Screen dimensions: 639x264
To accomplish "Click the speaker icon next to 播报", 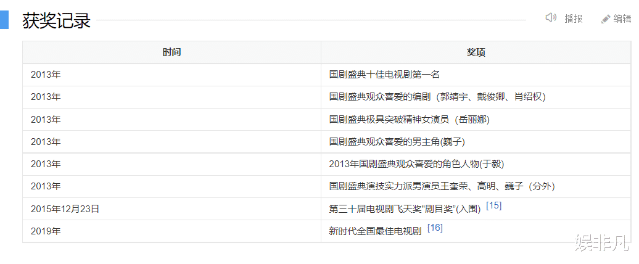I will 551,18.
